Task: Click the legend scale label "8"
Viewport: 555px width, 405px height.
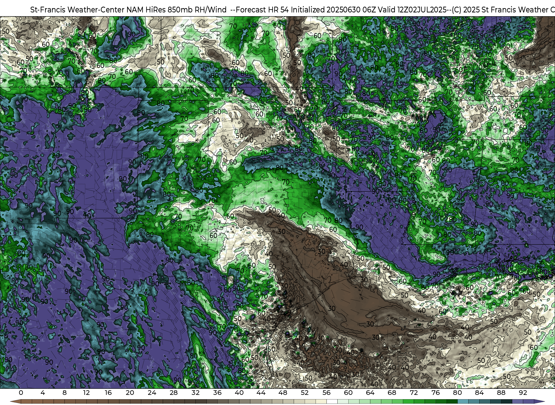Action: point(64,393)
